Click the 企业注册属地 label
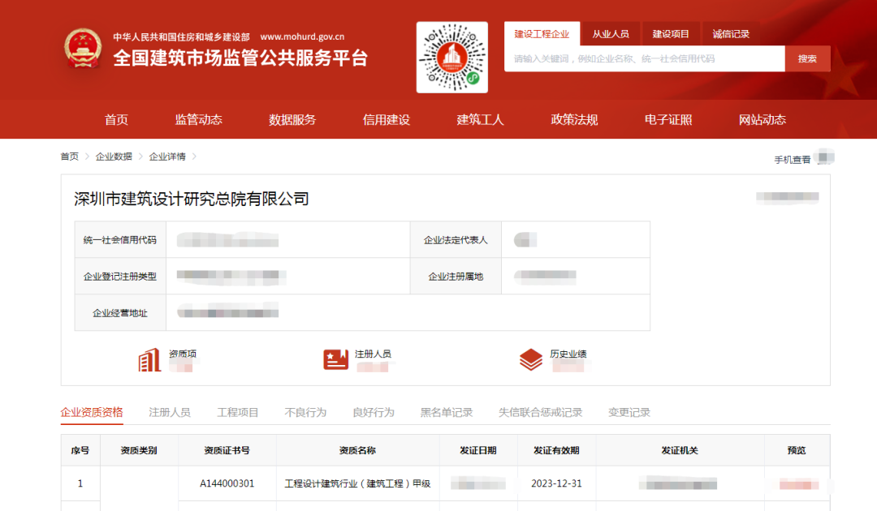The height and width of the screenshot is (511, 877). click(x=456, y=277)
